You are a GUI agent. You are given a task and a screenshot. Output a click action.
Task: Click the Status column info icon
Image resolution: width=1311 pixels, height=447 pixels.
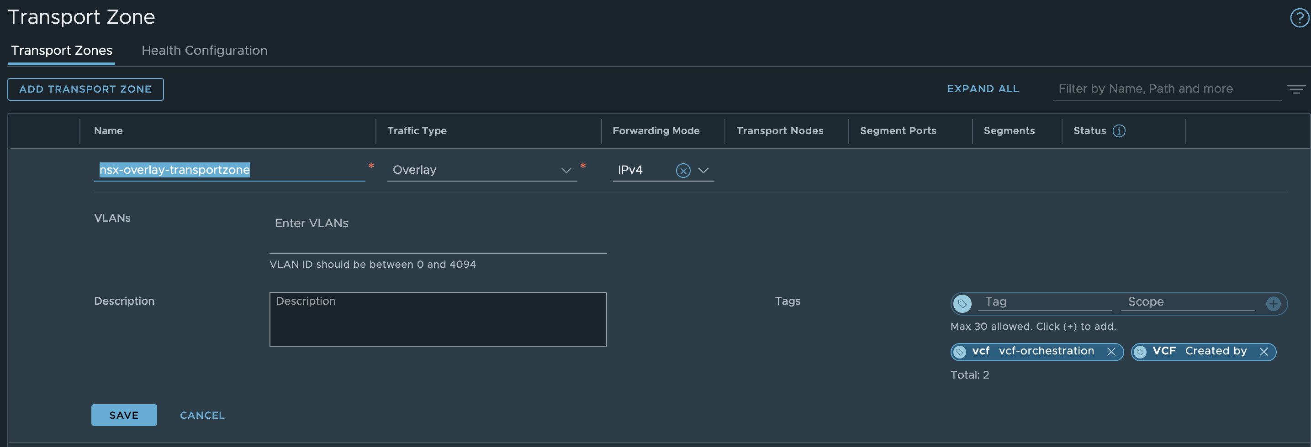[x=1119, y=131]
